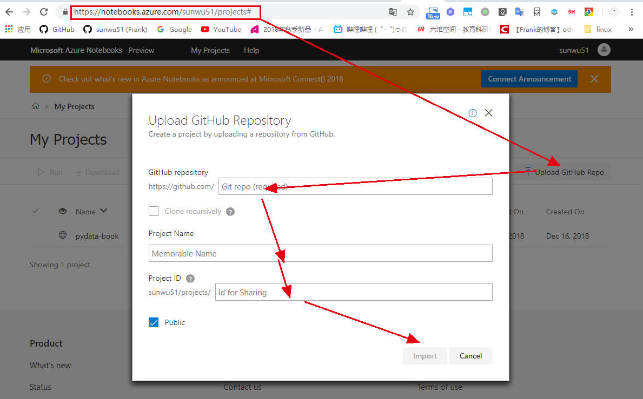Click the info icon in the dialog
This screenshot has height=399, width=643.
coord(473,113)
